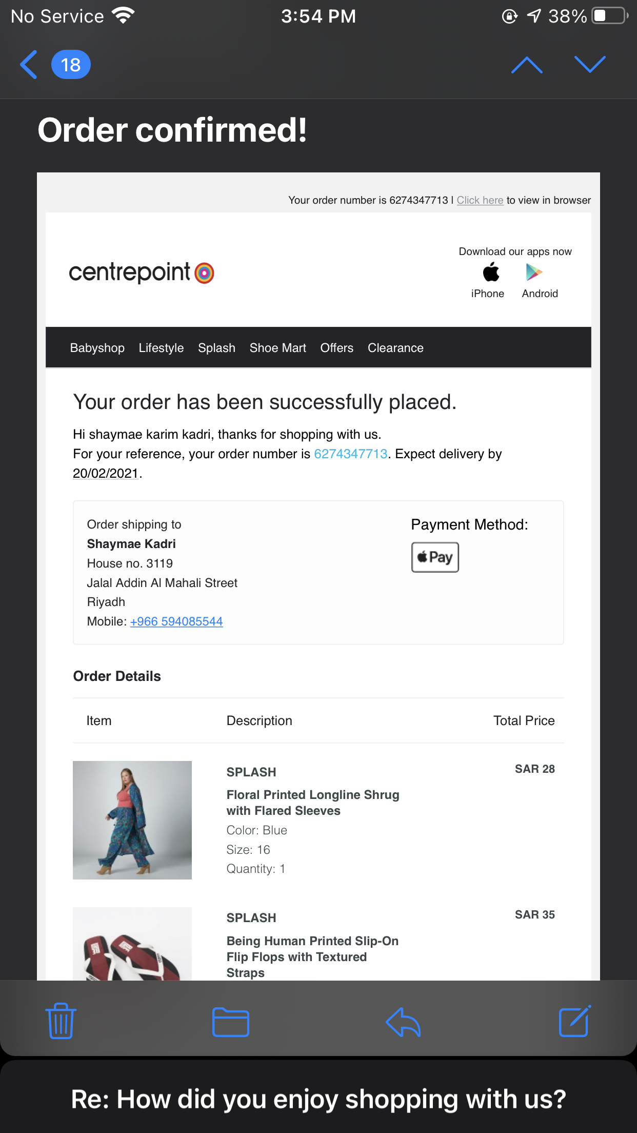Tap order number 6274347713 link
Image resolution: width=637 pixels, height=1133 pixels.
[x=350, y=454]
